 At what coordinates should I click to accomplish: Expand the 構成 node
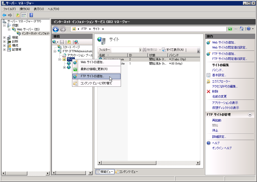(x=5, y=46)
